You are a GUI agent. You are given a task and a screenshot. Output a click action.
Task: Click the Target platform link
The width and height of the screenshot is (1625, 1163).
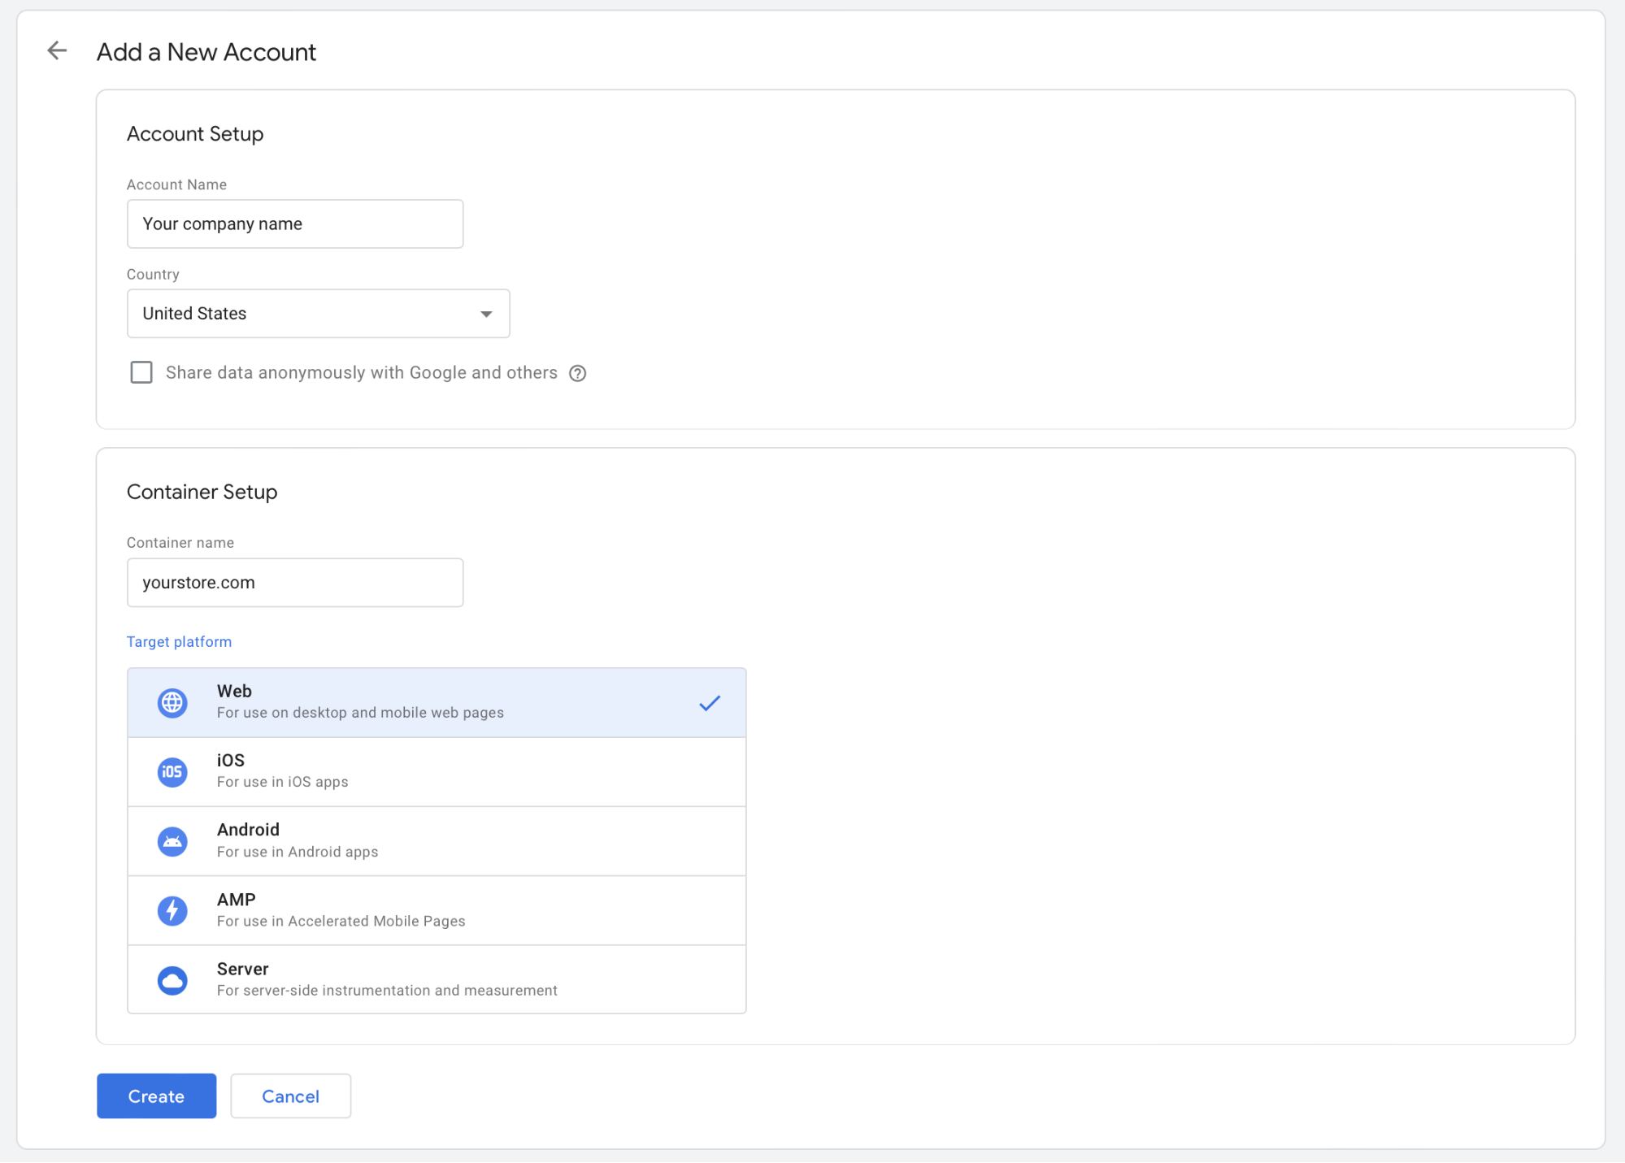(x=179, y=642)
